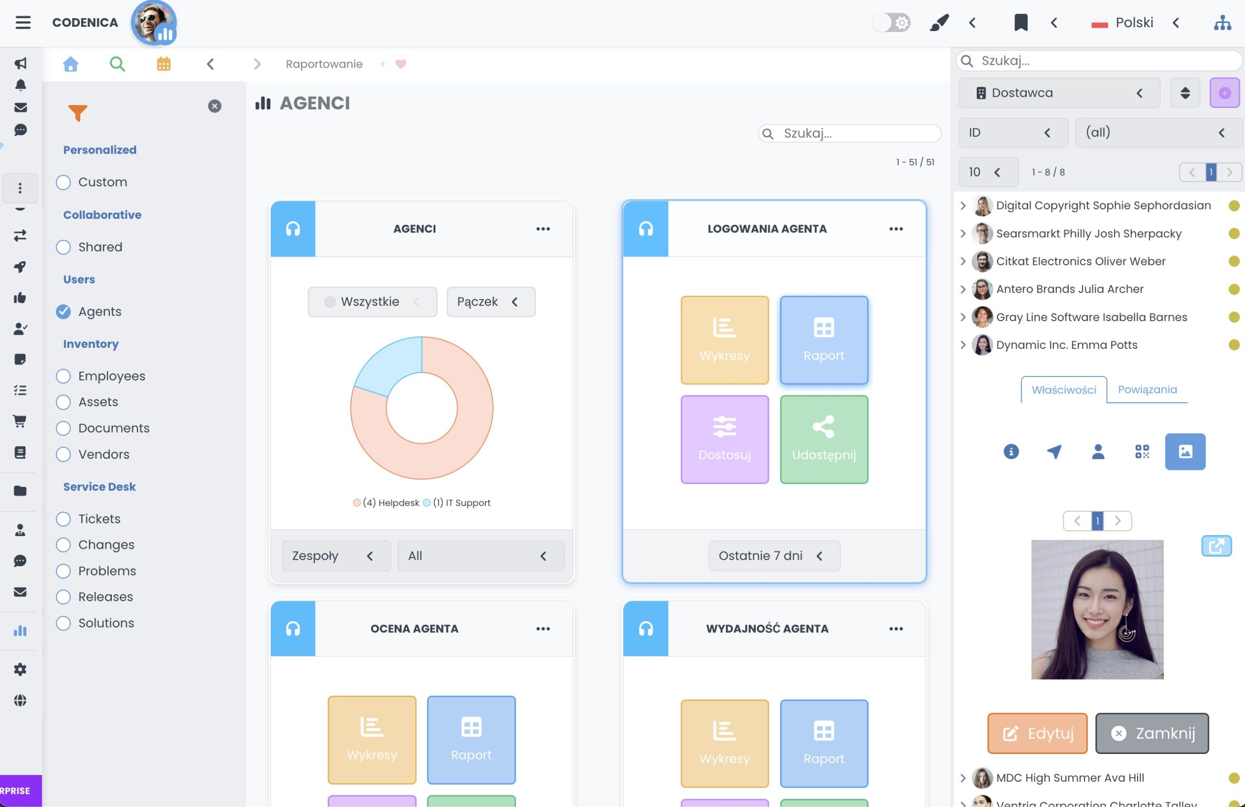Open the paintbrush theme icon
Screen dimensions: 1245x807
point(939,22)
